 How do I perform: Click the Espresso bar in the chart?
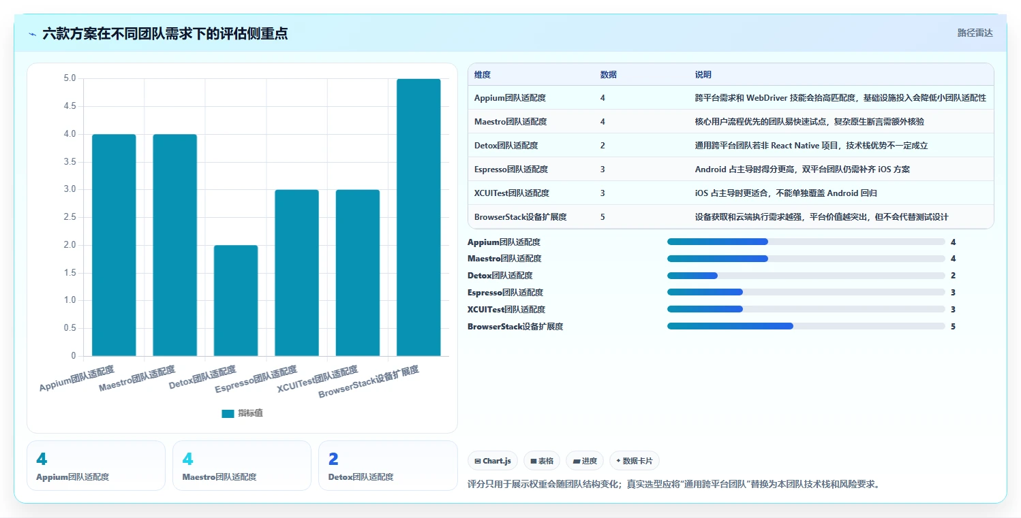[x=296, y=273]
